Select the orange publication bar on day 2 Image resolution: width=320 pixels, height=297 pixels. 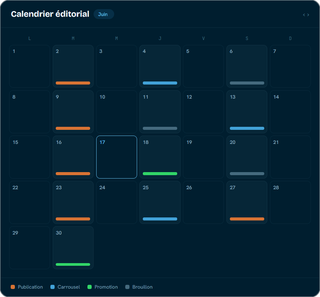click(73, 83)
